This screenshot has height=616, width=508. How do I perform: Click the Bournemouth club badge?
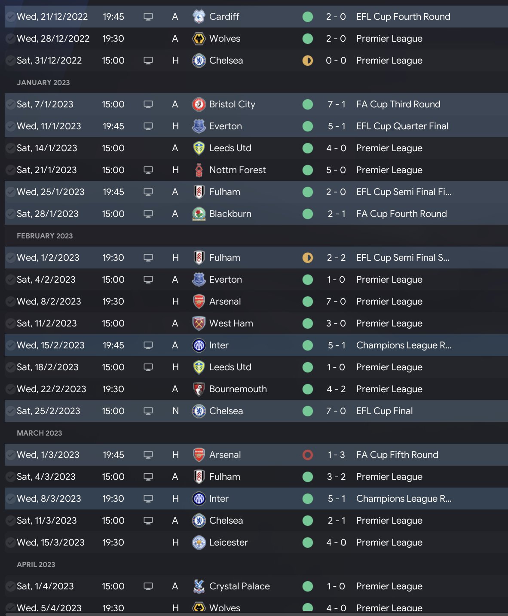199,389
